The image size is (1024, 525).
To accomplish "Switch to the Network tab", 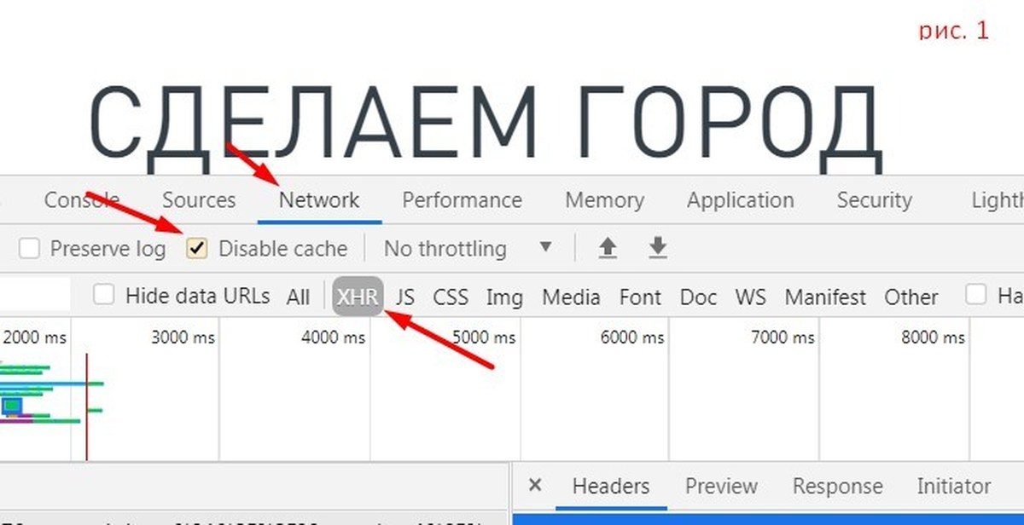I will click(x=319, y=200).
